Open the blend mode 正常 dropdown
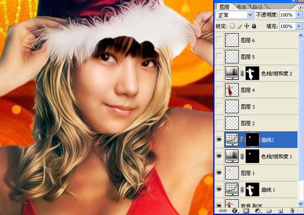This screenshot has width=304, height=215. pyautogui.click(x=235, y=15)
